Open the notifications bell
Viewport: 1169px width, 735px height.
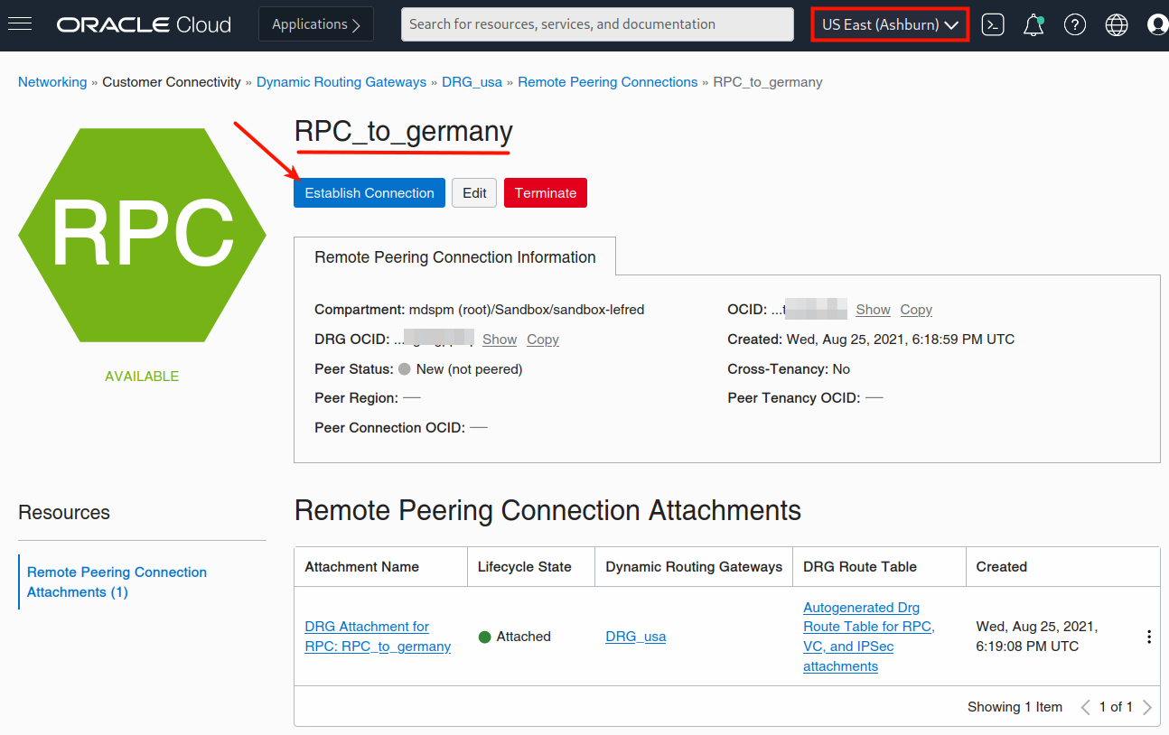click(1033, 25)
